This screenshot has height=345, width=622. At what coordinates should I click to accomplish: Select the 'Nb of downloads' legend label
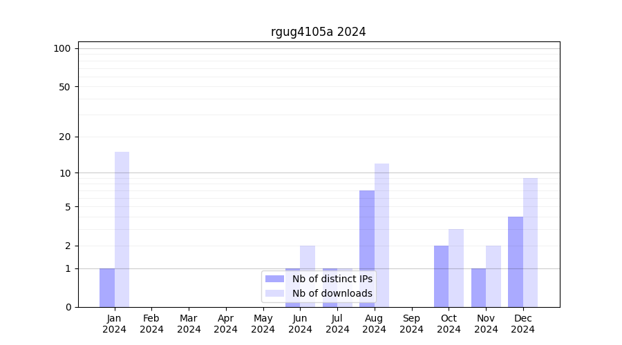[332, 293]
